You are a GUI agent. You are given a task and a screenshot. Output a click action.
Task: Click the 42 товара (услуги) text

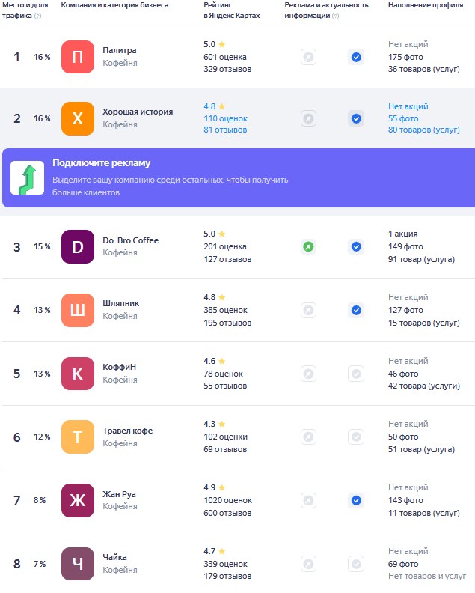pyautogui.click(x=423, y=386)
